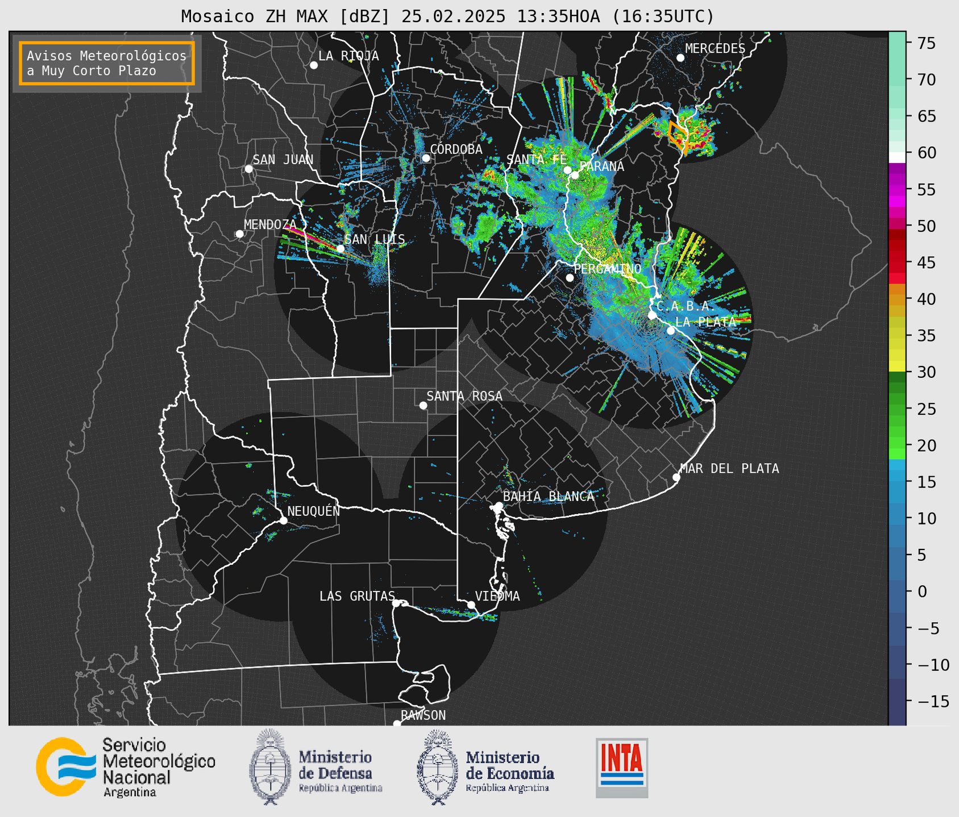This screenshot has width=959, height=817.
Task: Click the orange 40 dBZ color band
Action: (x=897, y=300)
